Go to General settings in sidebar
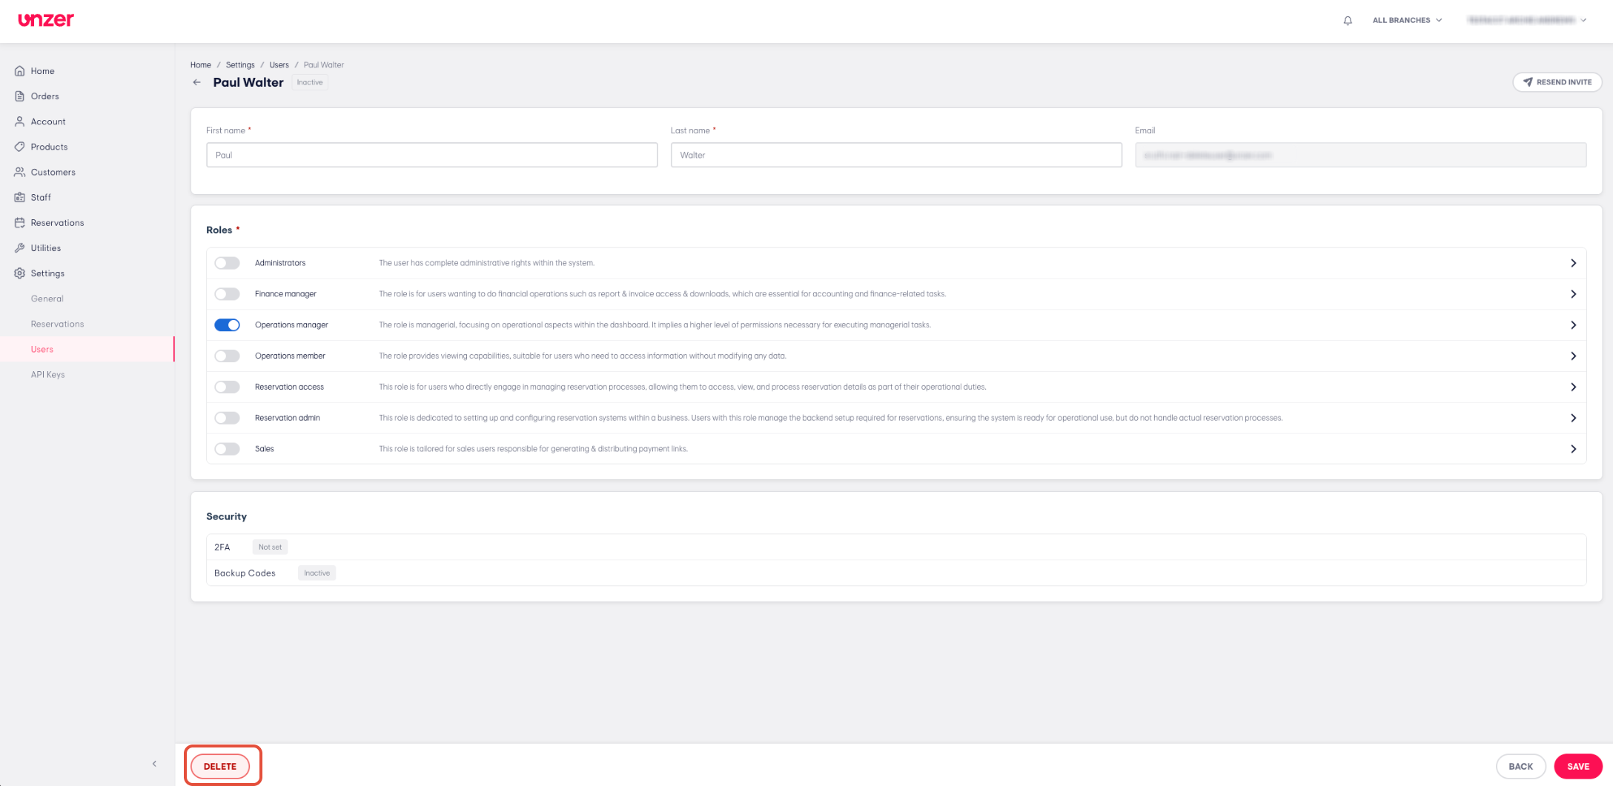The width and height of the screenshot is (1613, 786). 47,299
